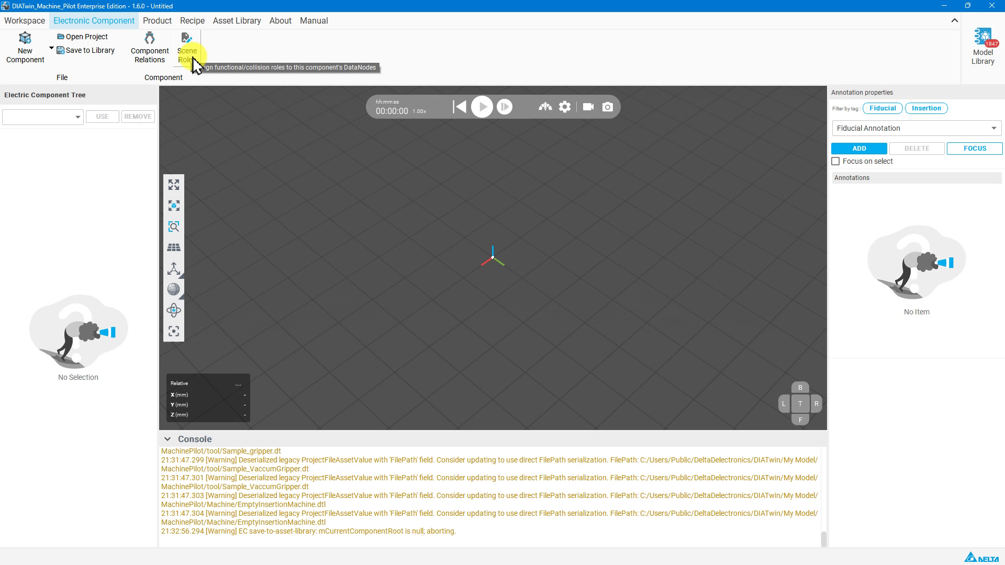Open the Relative coordinates options ellipsis

click(238, 384)
